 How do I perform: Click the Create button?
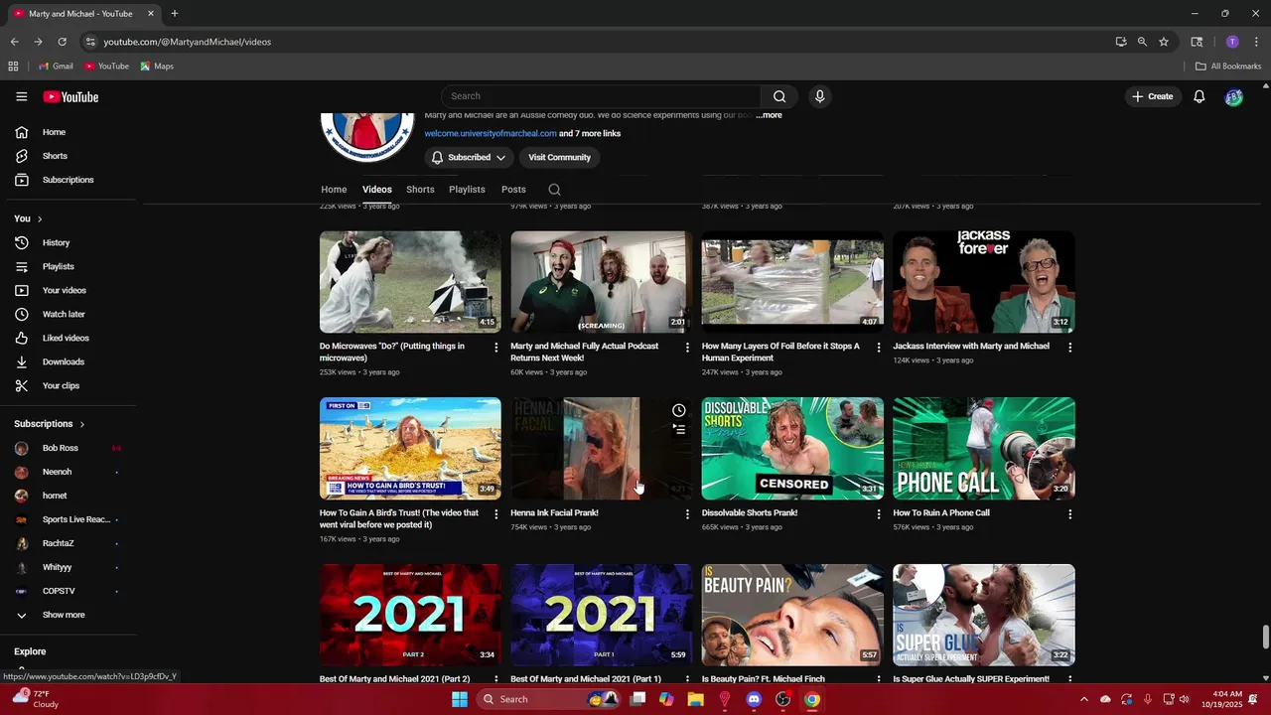(1152, 96)
